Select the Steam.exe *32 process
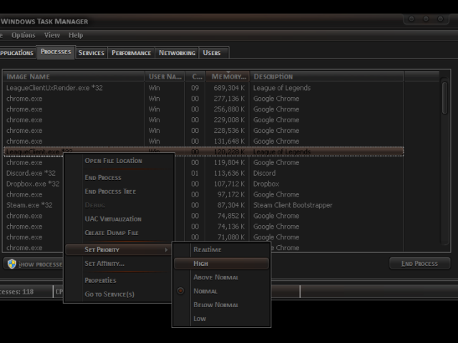Image resolution: width=458 pixels, height=343 pixels. [x=29, y=205]
